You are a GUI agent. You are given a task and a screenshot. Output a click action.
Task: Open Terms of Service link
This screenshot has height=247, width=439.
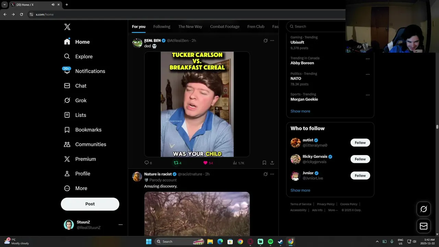click(301, 204)
